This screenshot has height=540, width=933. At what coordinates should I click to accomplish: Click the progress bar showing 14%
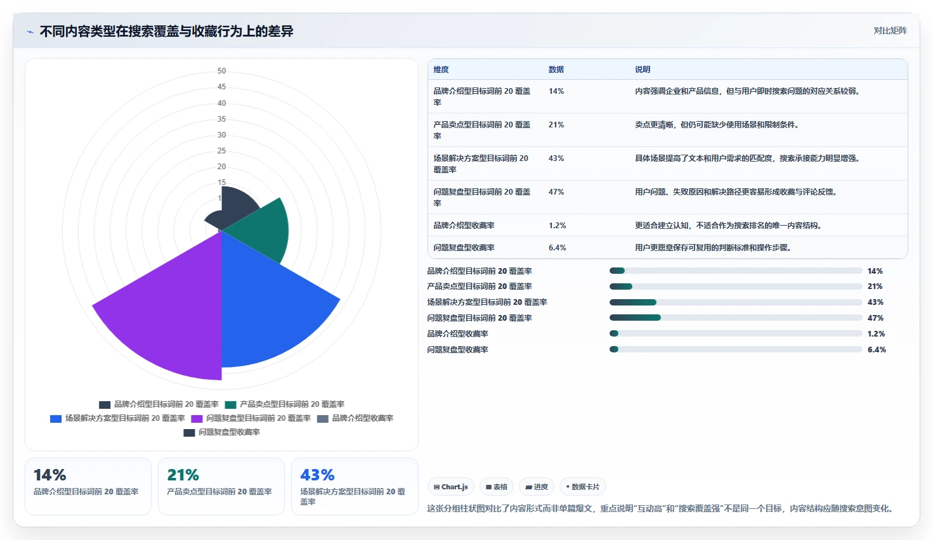tap(736, 271)
